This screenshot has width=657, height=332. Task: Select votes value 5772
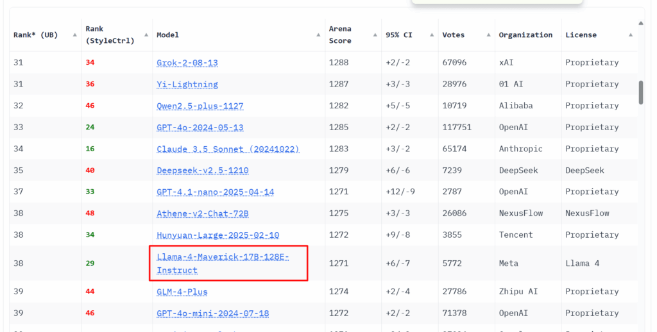click(x=452, y=263)
